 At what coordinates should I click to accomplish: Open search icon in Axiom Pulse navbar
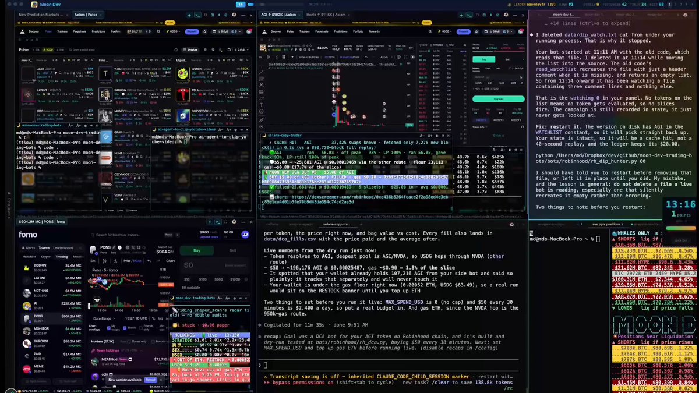point(158,31)
